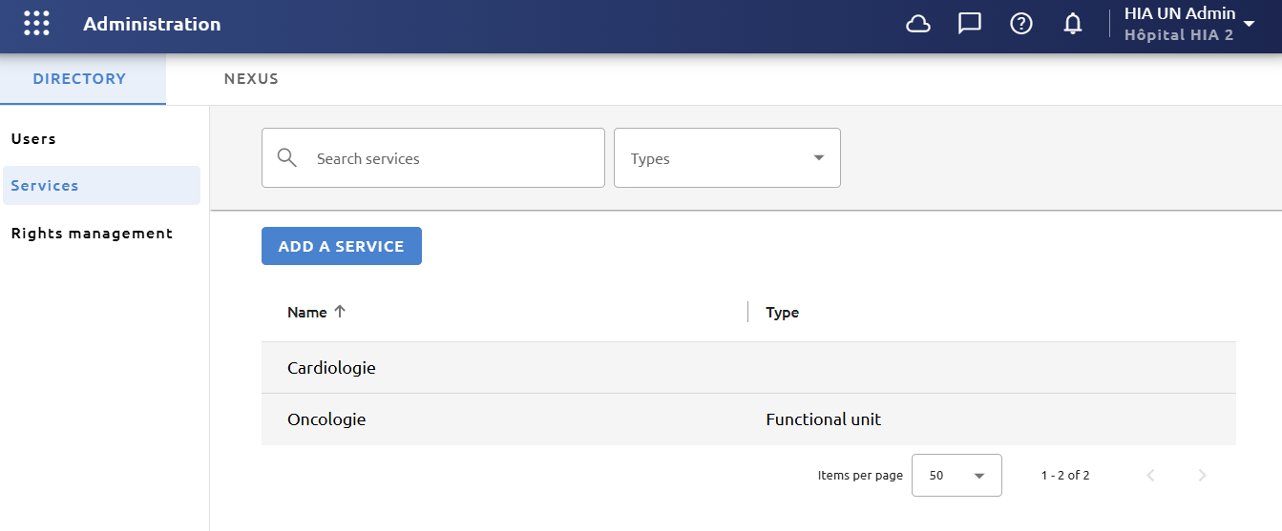Screen dimensions: 1282x531
Task: Click the ADD A SERVICE button
Action: click(x=342, y=246)
